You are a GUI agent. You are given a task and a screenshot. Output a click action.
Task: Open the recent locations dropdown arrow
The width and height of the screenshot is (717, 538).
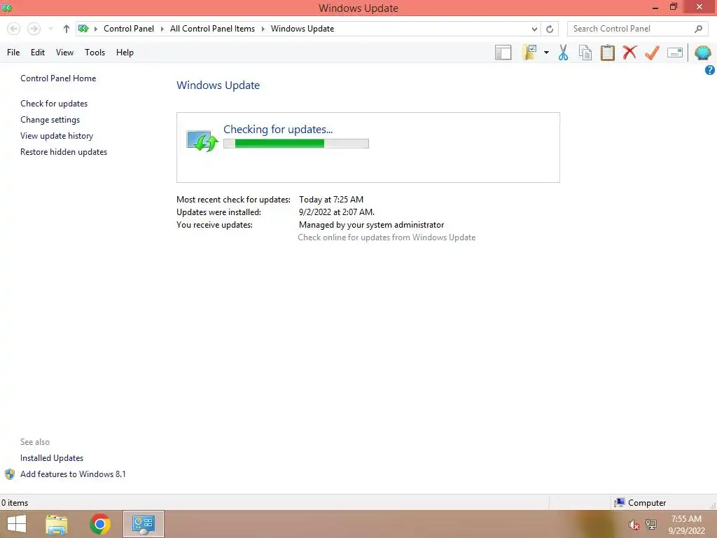coord(50,29)
